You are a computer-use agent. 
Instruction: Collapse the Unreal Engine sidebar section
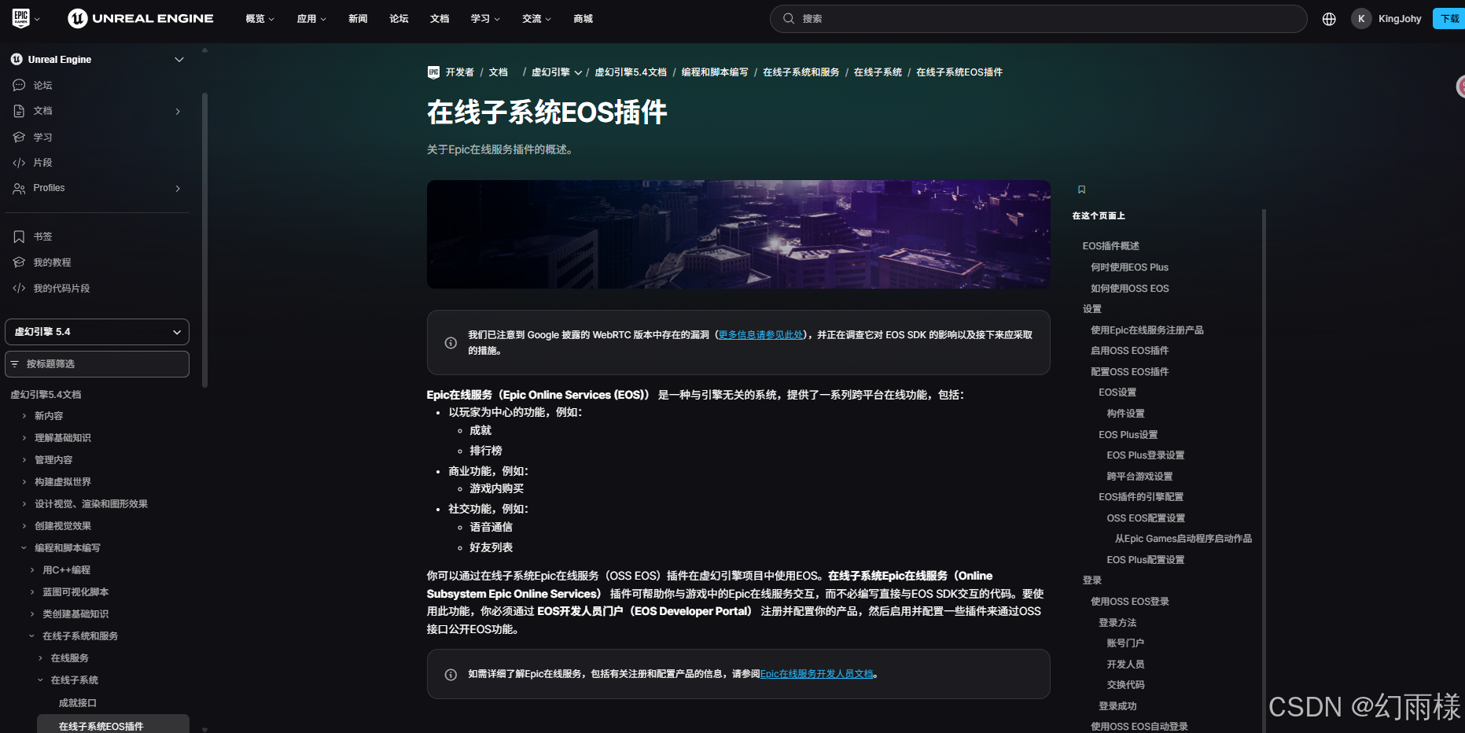point(179,60)
